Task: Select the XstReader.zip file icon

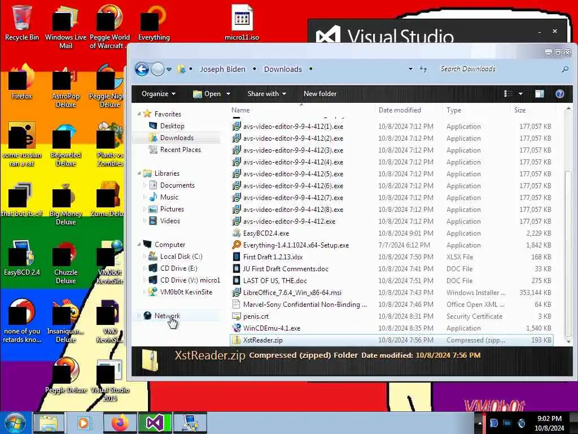Action: [237, 340]
